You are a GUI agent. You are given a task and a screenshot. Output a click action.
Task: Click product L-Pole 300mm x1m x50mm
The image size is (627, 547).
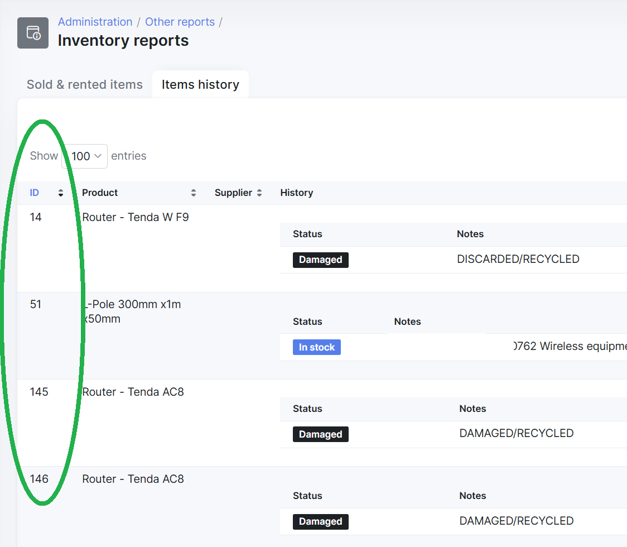(132, 311)
